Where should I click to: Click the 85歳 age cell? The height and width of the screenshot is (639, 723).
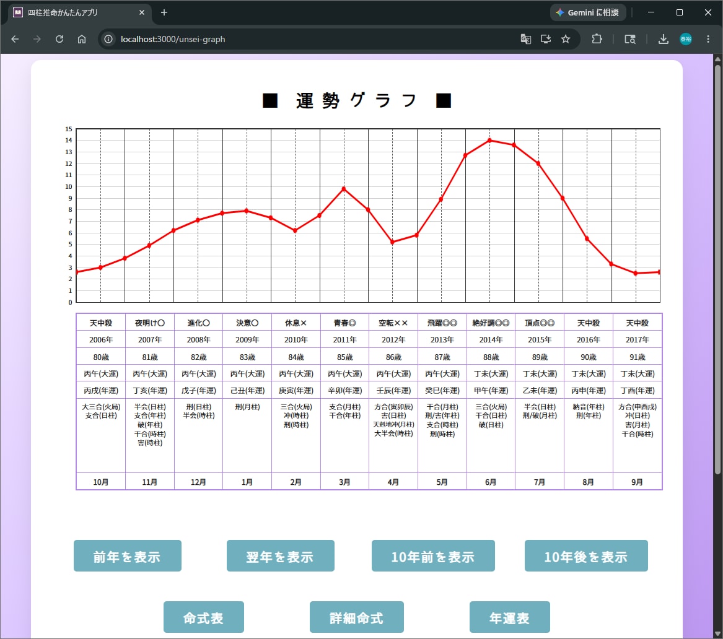[x=344, y=357]
